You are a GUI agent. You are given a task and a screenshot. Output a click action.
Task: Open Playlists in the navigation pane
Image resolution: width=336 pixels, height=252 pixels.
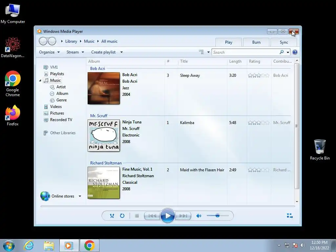click(x=57, y=74)
